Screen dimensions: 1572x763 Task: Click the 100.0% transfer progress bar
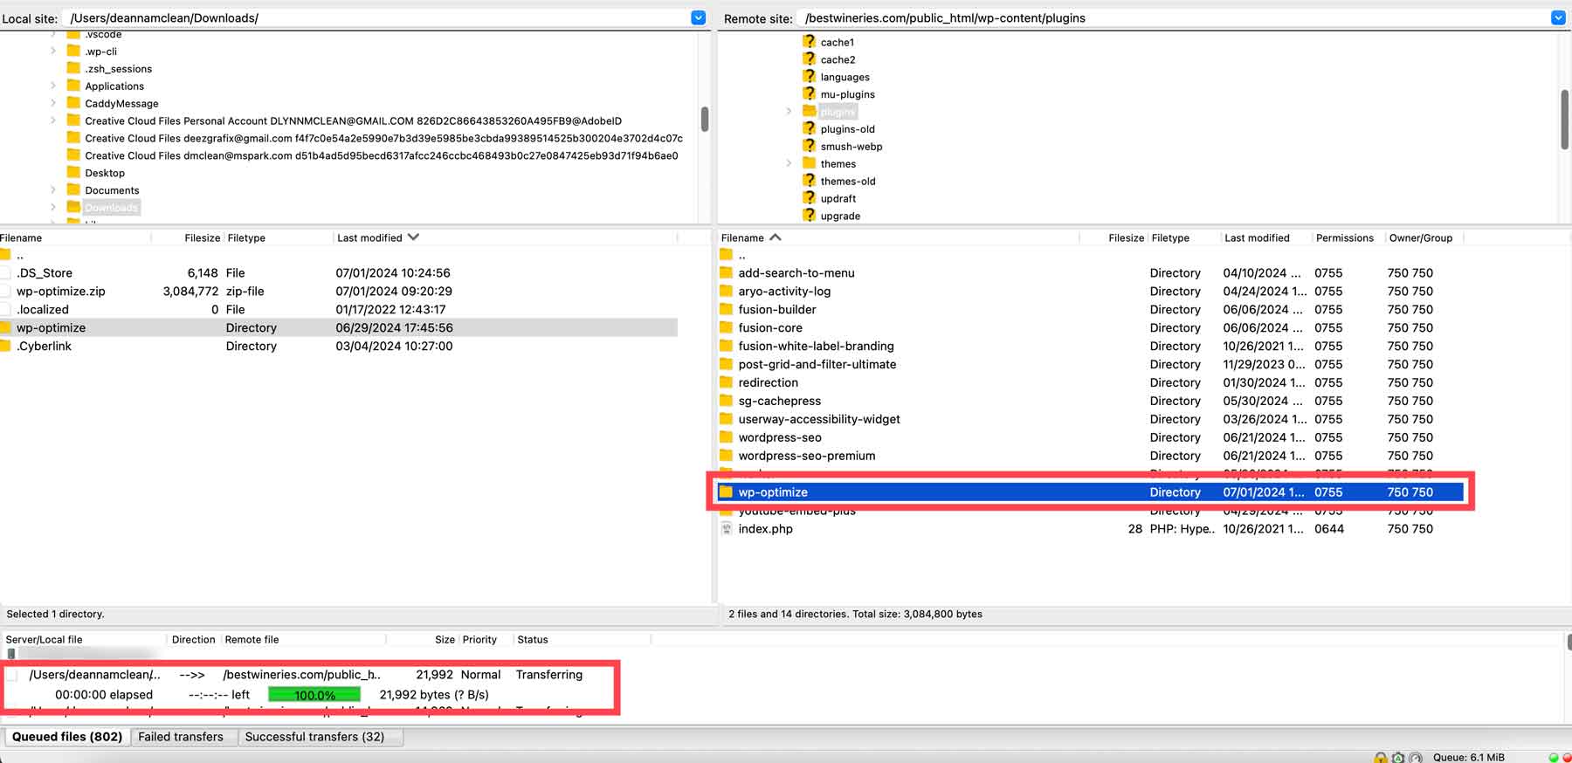pyautogui.click(x=314, y=695)
